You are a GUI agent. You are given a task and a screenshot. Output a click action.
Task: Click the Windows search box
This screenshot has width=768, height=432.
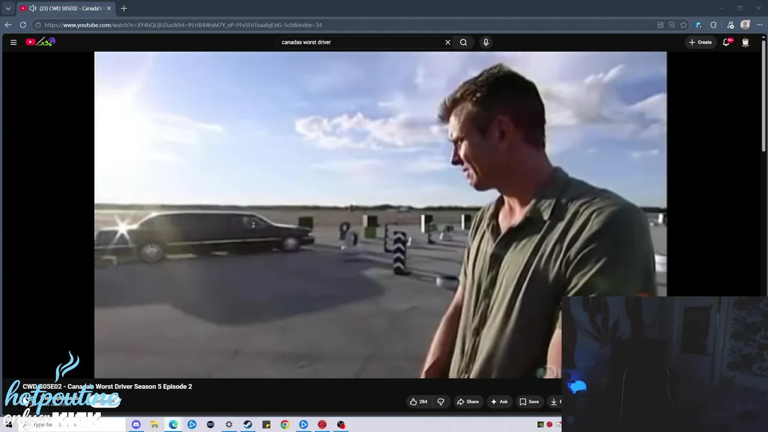72,425
